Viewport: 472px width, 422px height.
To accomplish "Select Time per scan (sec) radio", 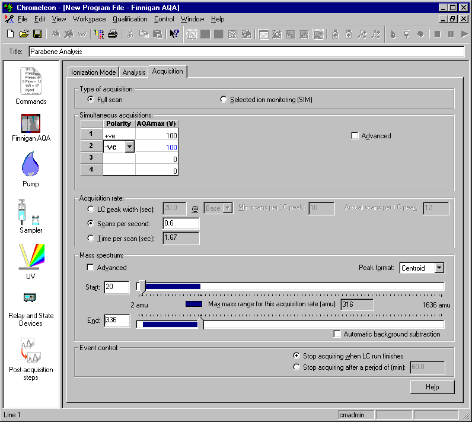I will point(90,238).
